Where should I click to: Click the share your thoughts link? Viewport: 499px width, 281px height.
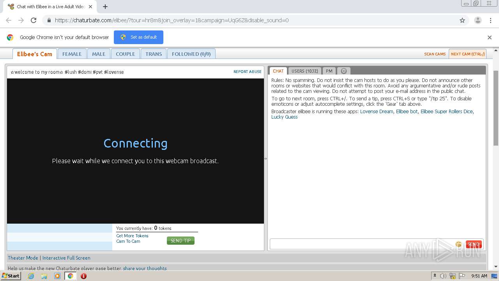pyautogui.click(x=145, y=268)
